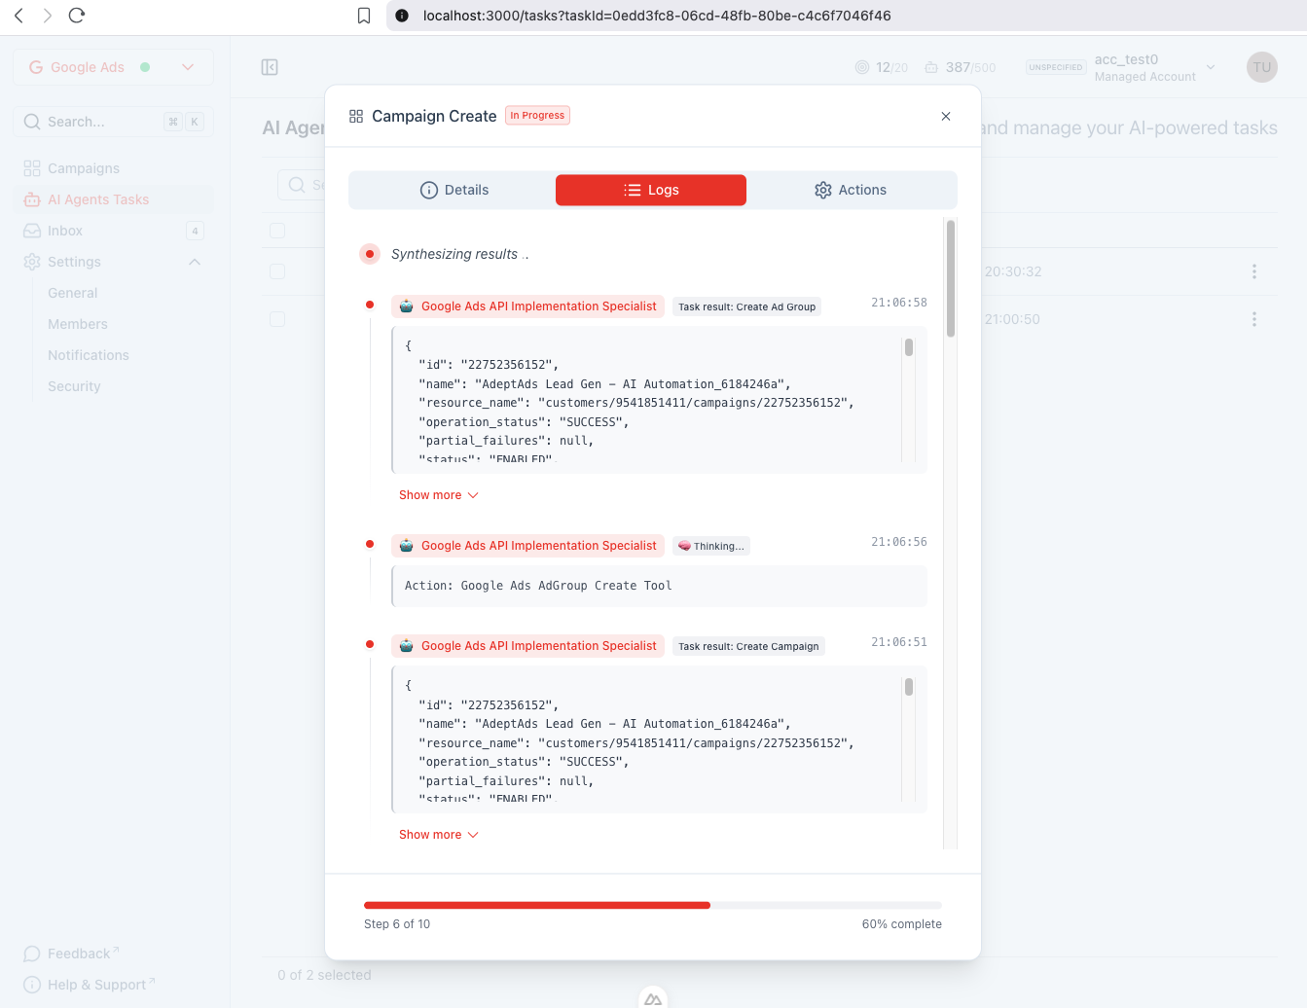
Task: Click the Create Ad Group JSON scrollbar
Action: pos(909,347)
